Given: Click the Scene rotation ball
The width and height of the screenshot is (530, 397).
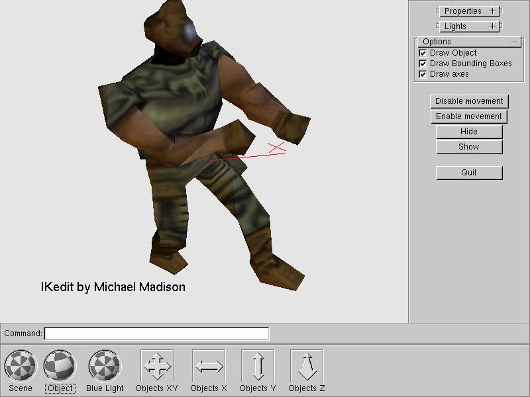Looking at the screenshot, I should [x=21, y=366].
